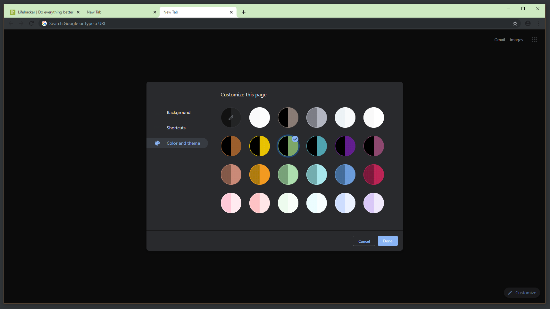Maximize the Chrome window
This screenshot has width=550, height=309.
[x=523, y=9]
